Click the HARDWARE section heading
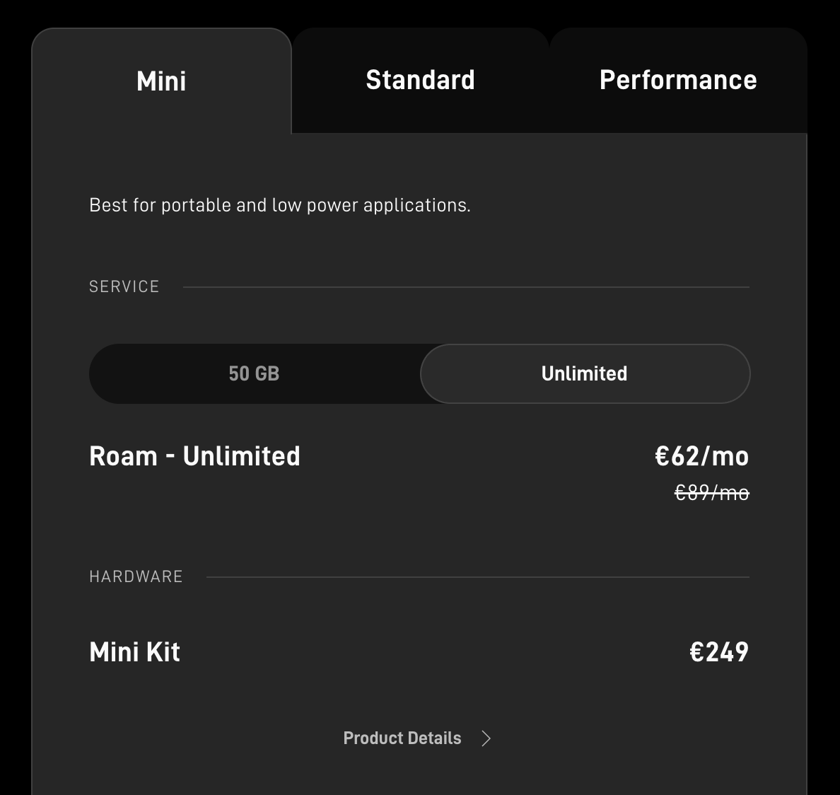This screenshot has width=840, height=795. 136,576
